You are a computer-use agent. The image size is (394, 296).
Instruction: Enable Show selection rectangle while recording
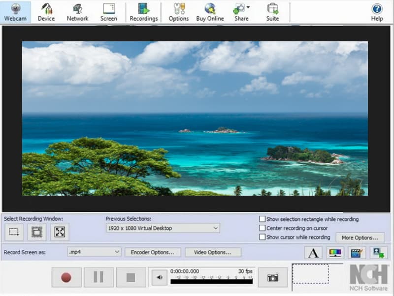point(263,219)
